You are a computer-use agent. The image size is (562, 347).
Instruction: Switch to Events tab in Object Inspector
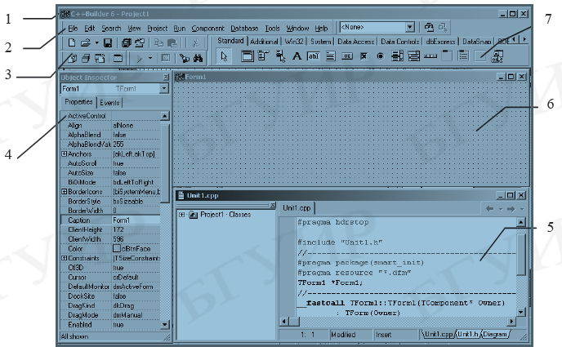(109, 103)
